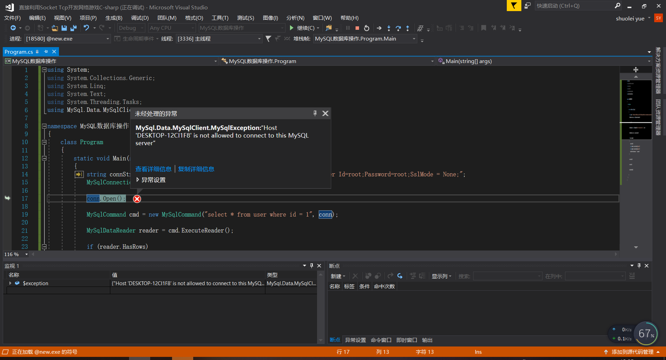Click the Find in Files icon
This screenshot has width=666, height=360.
pos(328,28)
